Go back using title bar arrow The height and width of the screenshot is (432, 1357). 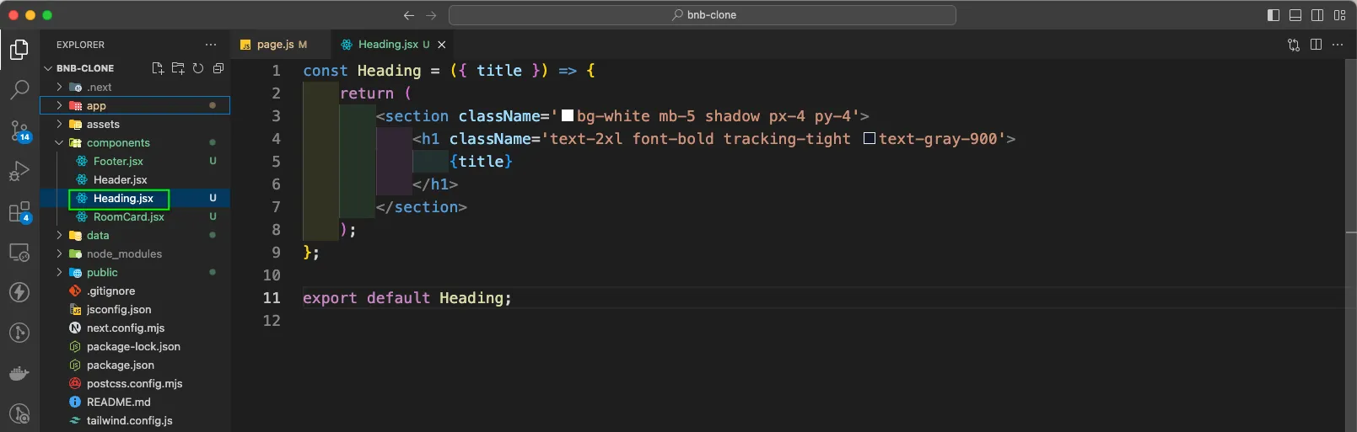(x=409, y=15)
